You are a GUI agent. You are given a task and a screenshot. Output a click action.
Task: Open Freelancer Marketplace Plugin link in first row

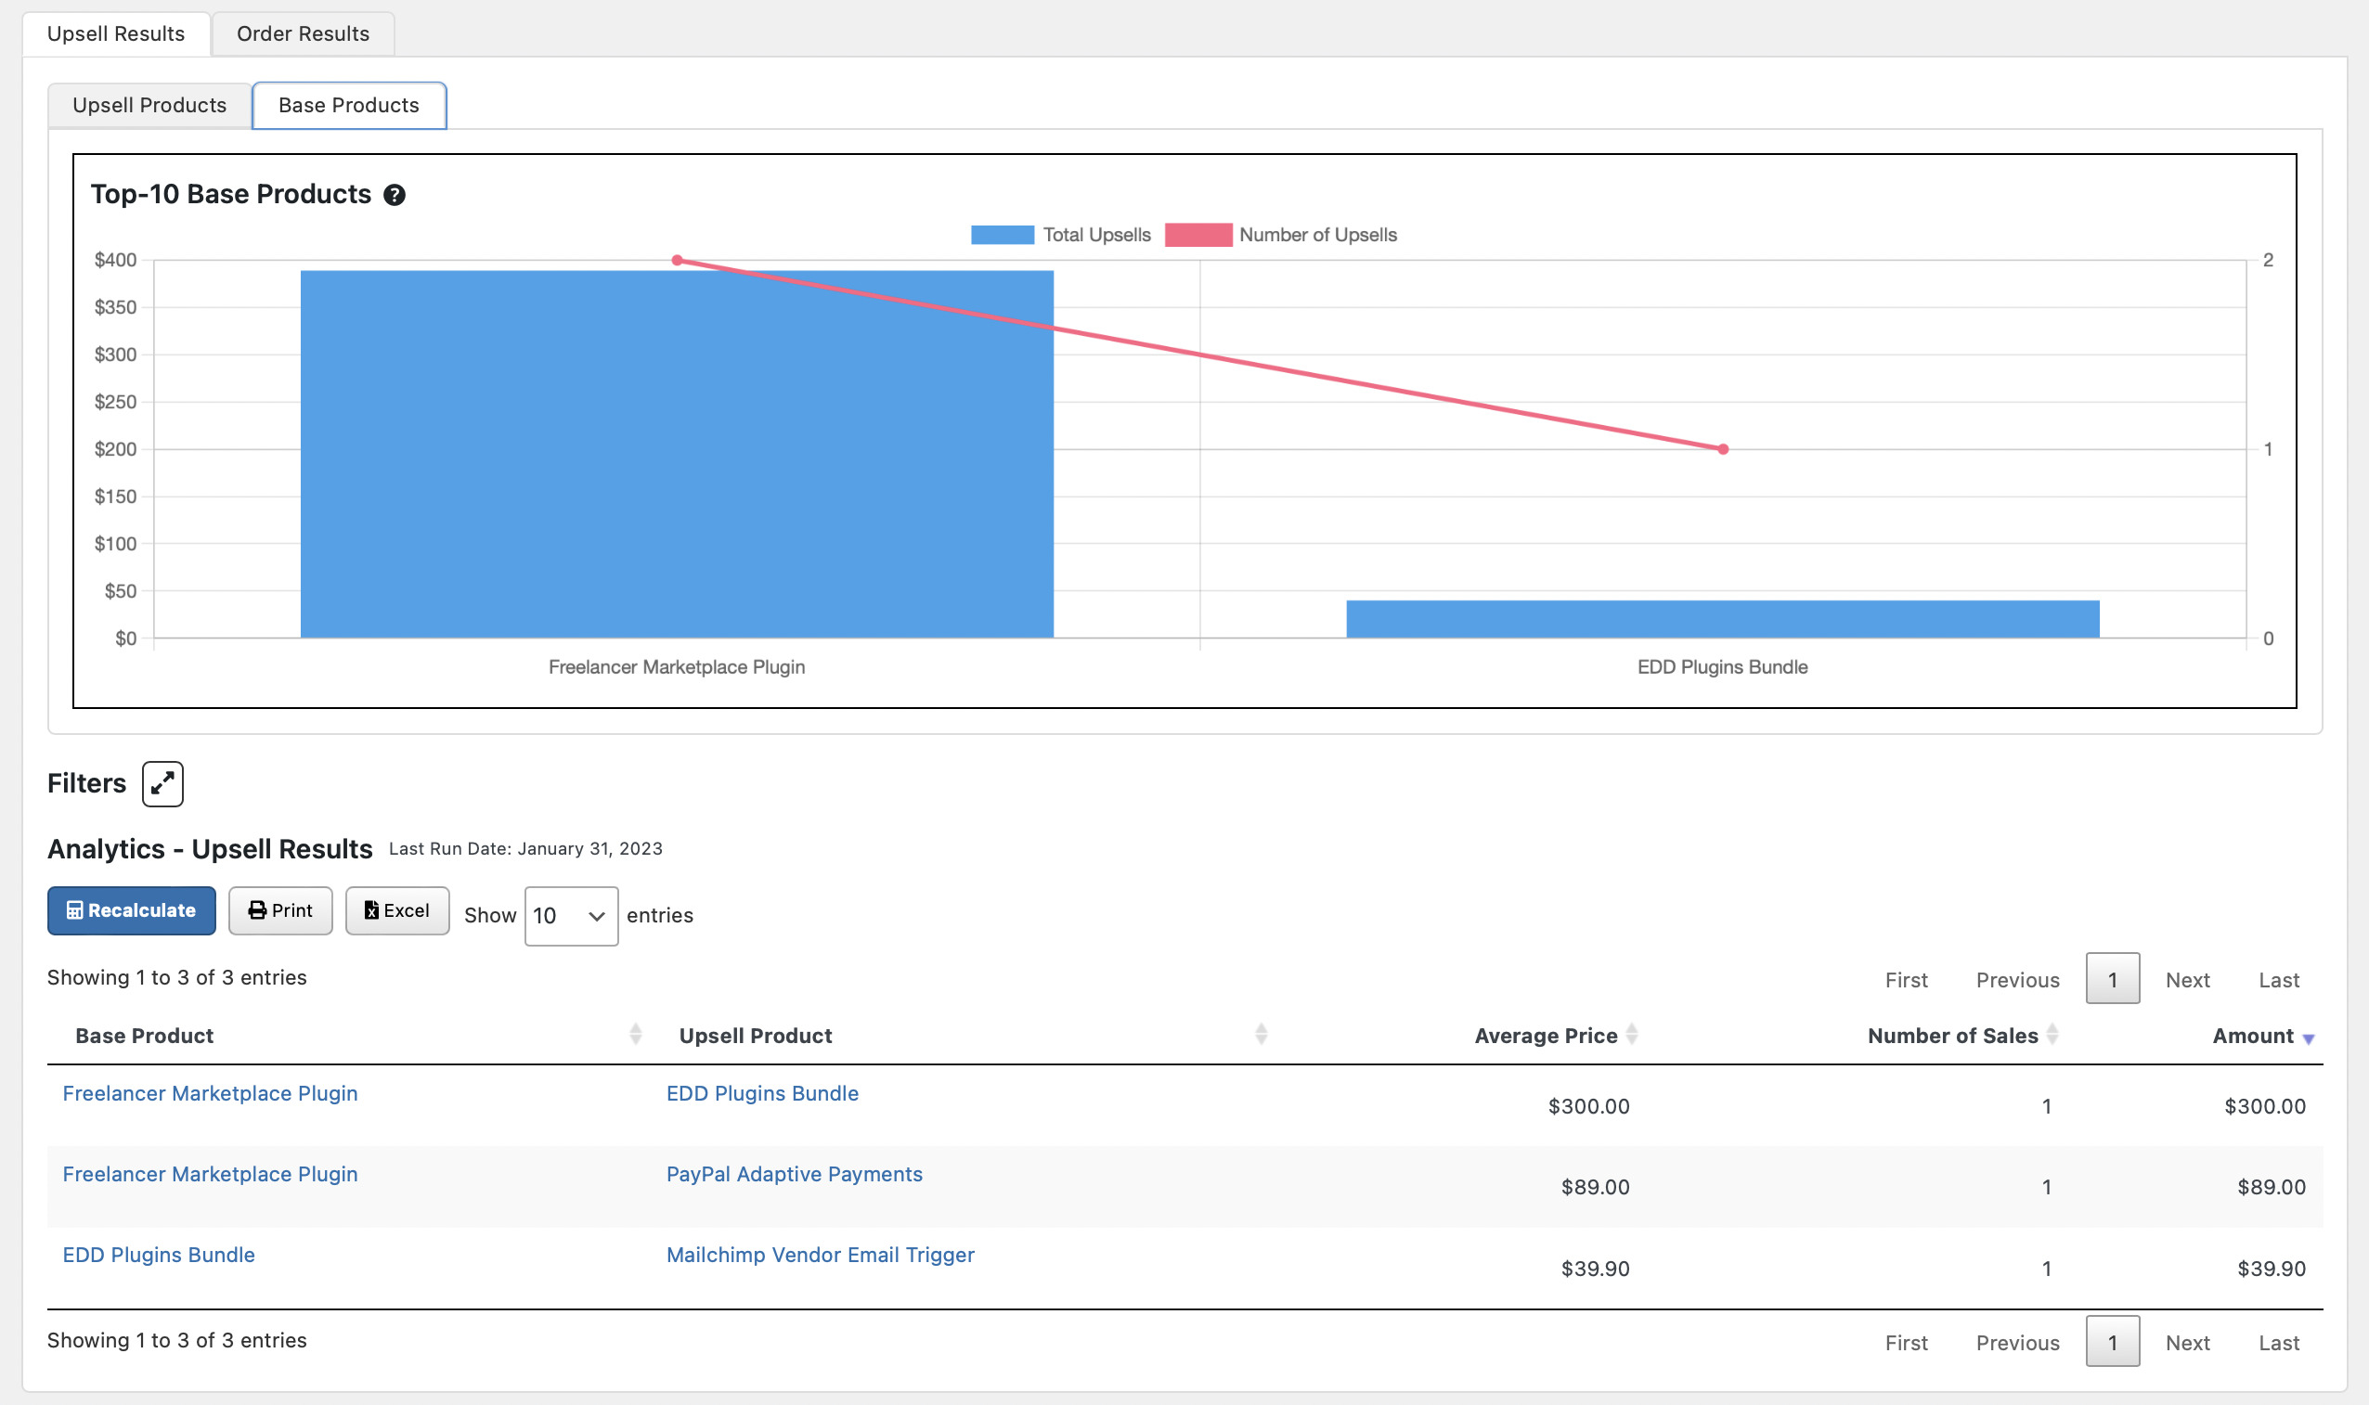(210, 1093)
